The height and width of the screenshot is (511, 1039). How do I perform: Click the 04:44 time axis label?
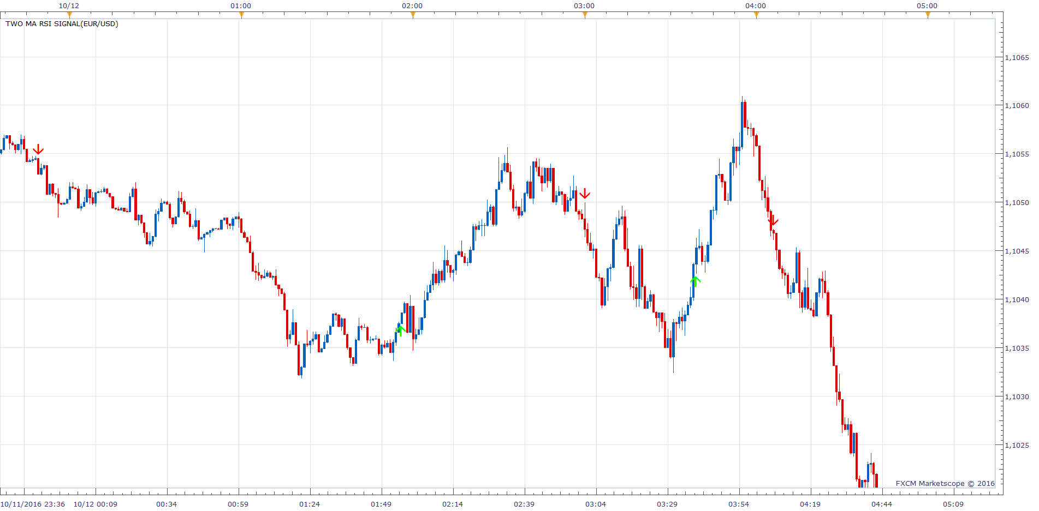882,504
